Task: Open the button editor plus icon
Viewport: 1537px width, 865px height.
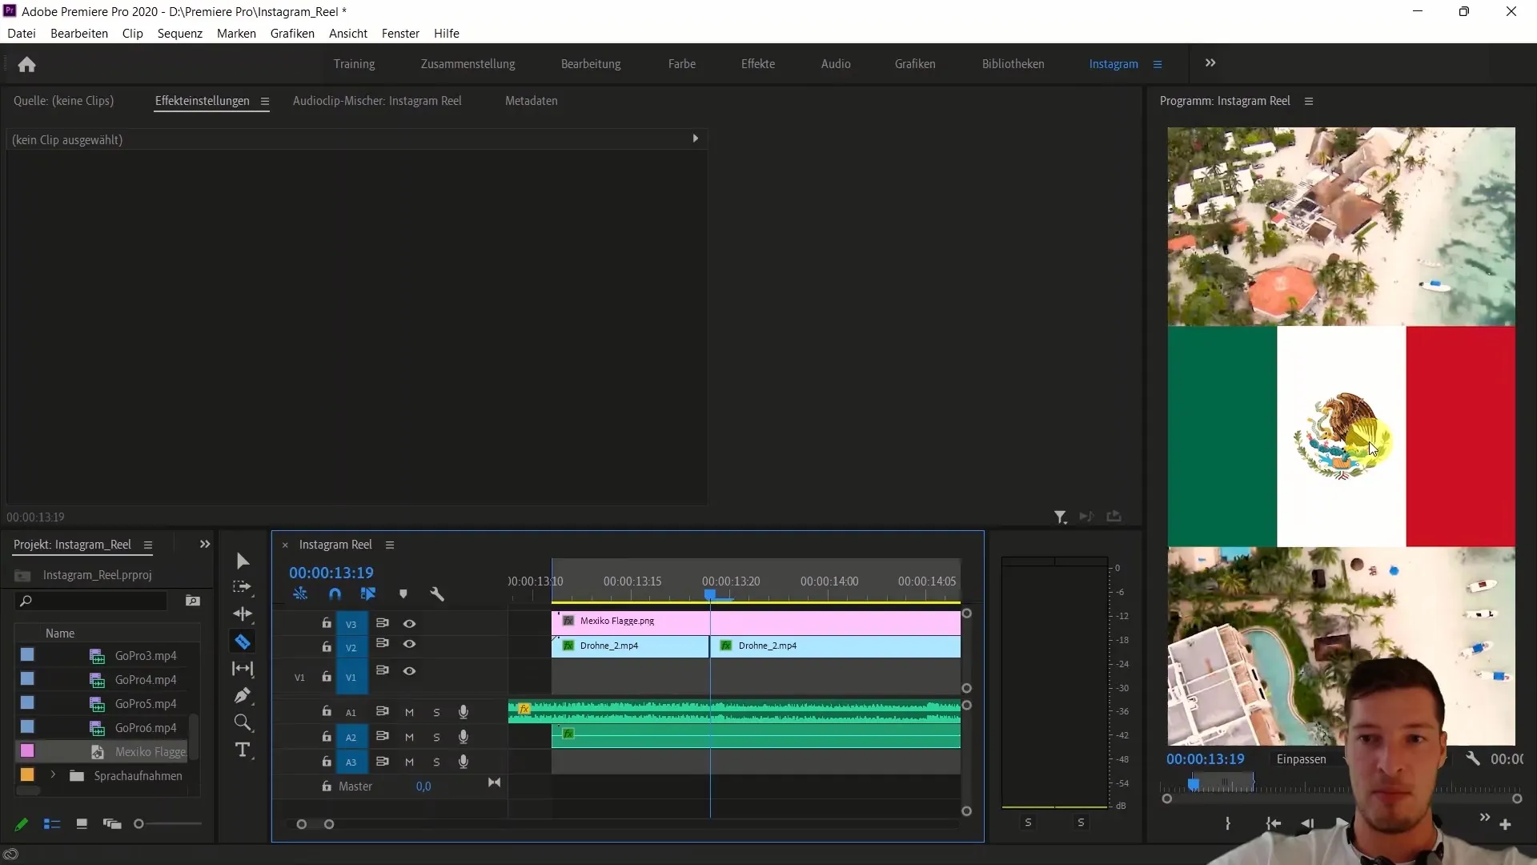Action: (1505, 824)
